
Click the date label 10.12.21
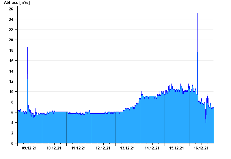[54, 148]
